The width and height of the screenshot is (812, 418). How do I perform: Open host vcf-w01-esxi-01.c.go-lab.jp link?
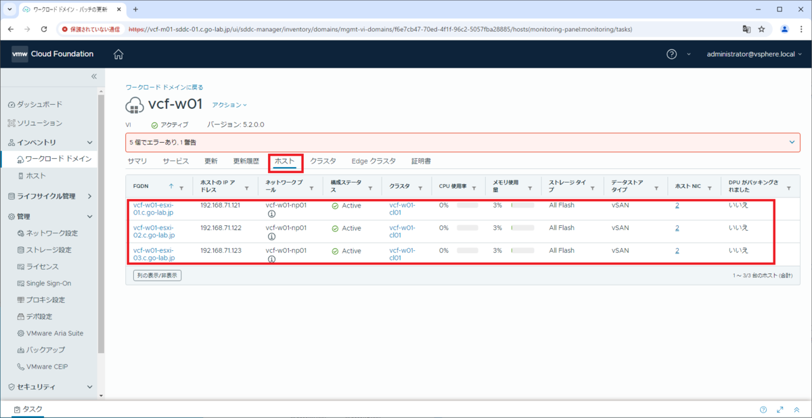[154, 209]
